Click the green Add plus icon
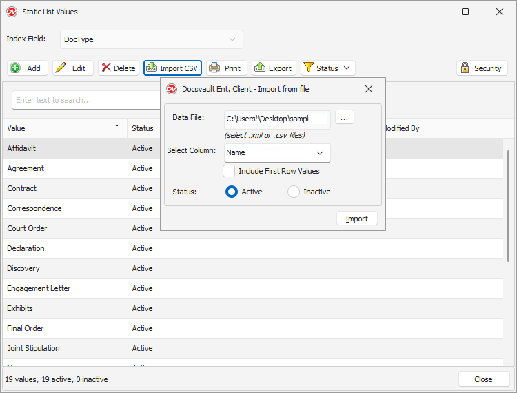517x393 pixels. click(x=15, y=68)
